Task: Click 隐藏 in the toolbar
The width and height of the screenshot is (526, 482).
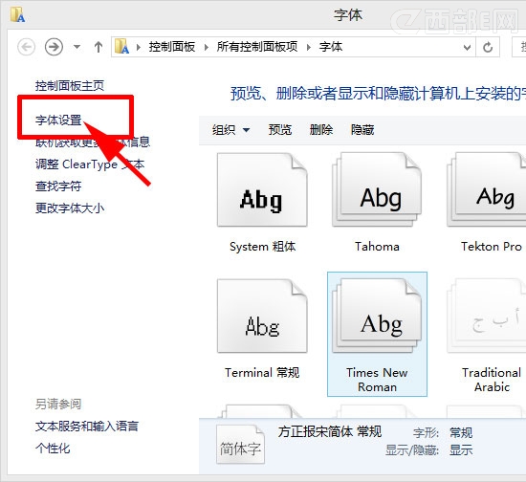Action: click(362, 130)
